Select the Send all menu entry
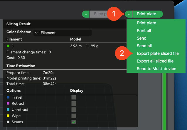 point(144,46)
